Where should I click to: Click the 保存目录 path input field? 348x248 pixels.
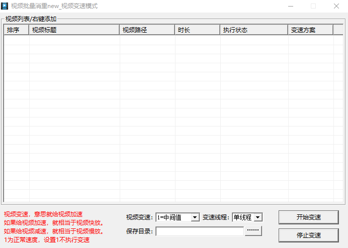coord(200,231)
